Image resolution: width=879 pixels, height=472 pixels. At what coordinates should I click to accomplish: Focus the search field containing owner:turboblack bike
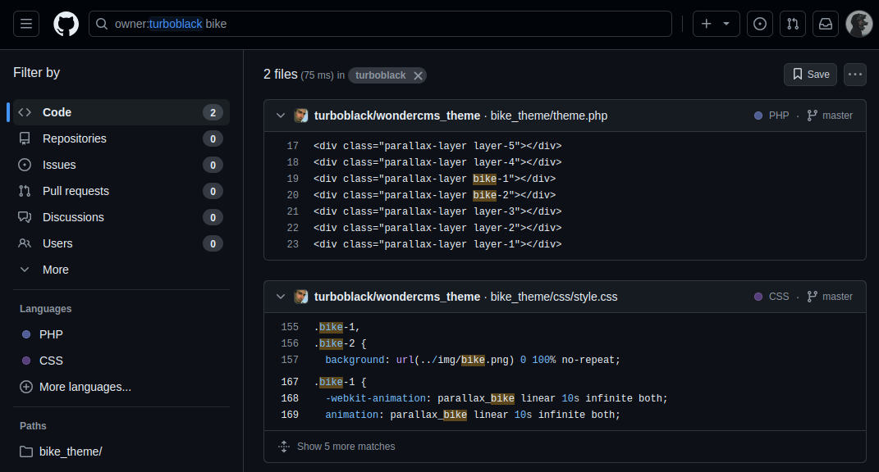[380, 24]
